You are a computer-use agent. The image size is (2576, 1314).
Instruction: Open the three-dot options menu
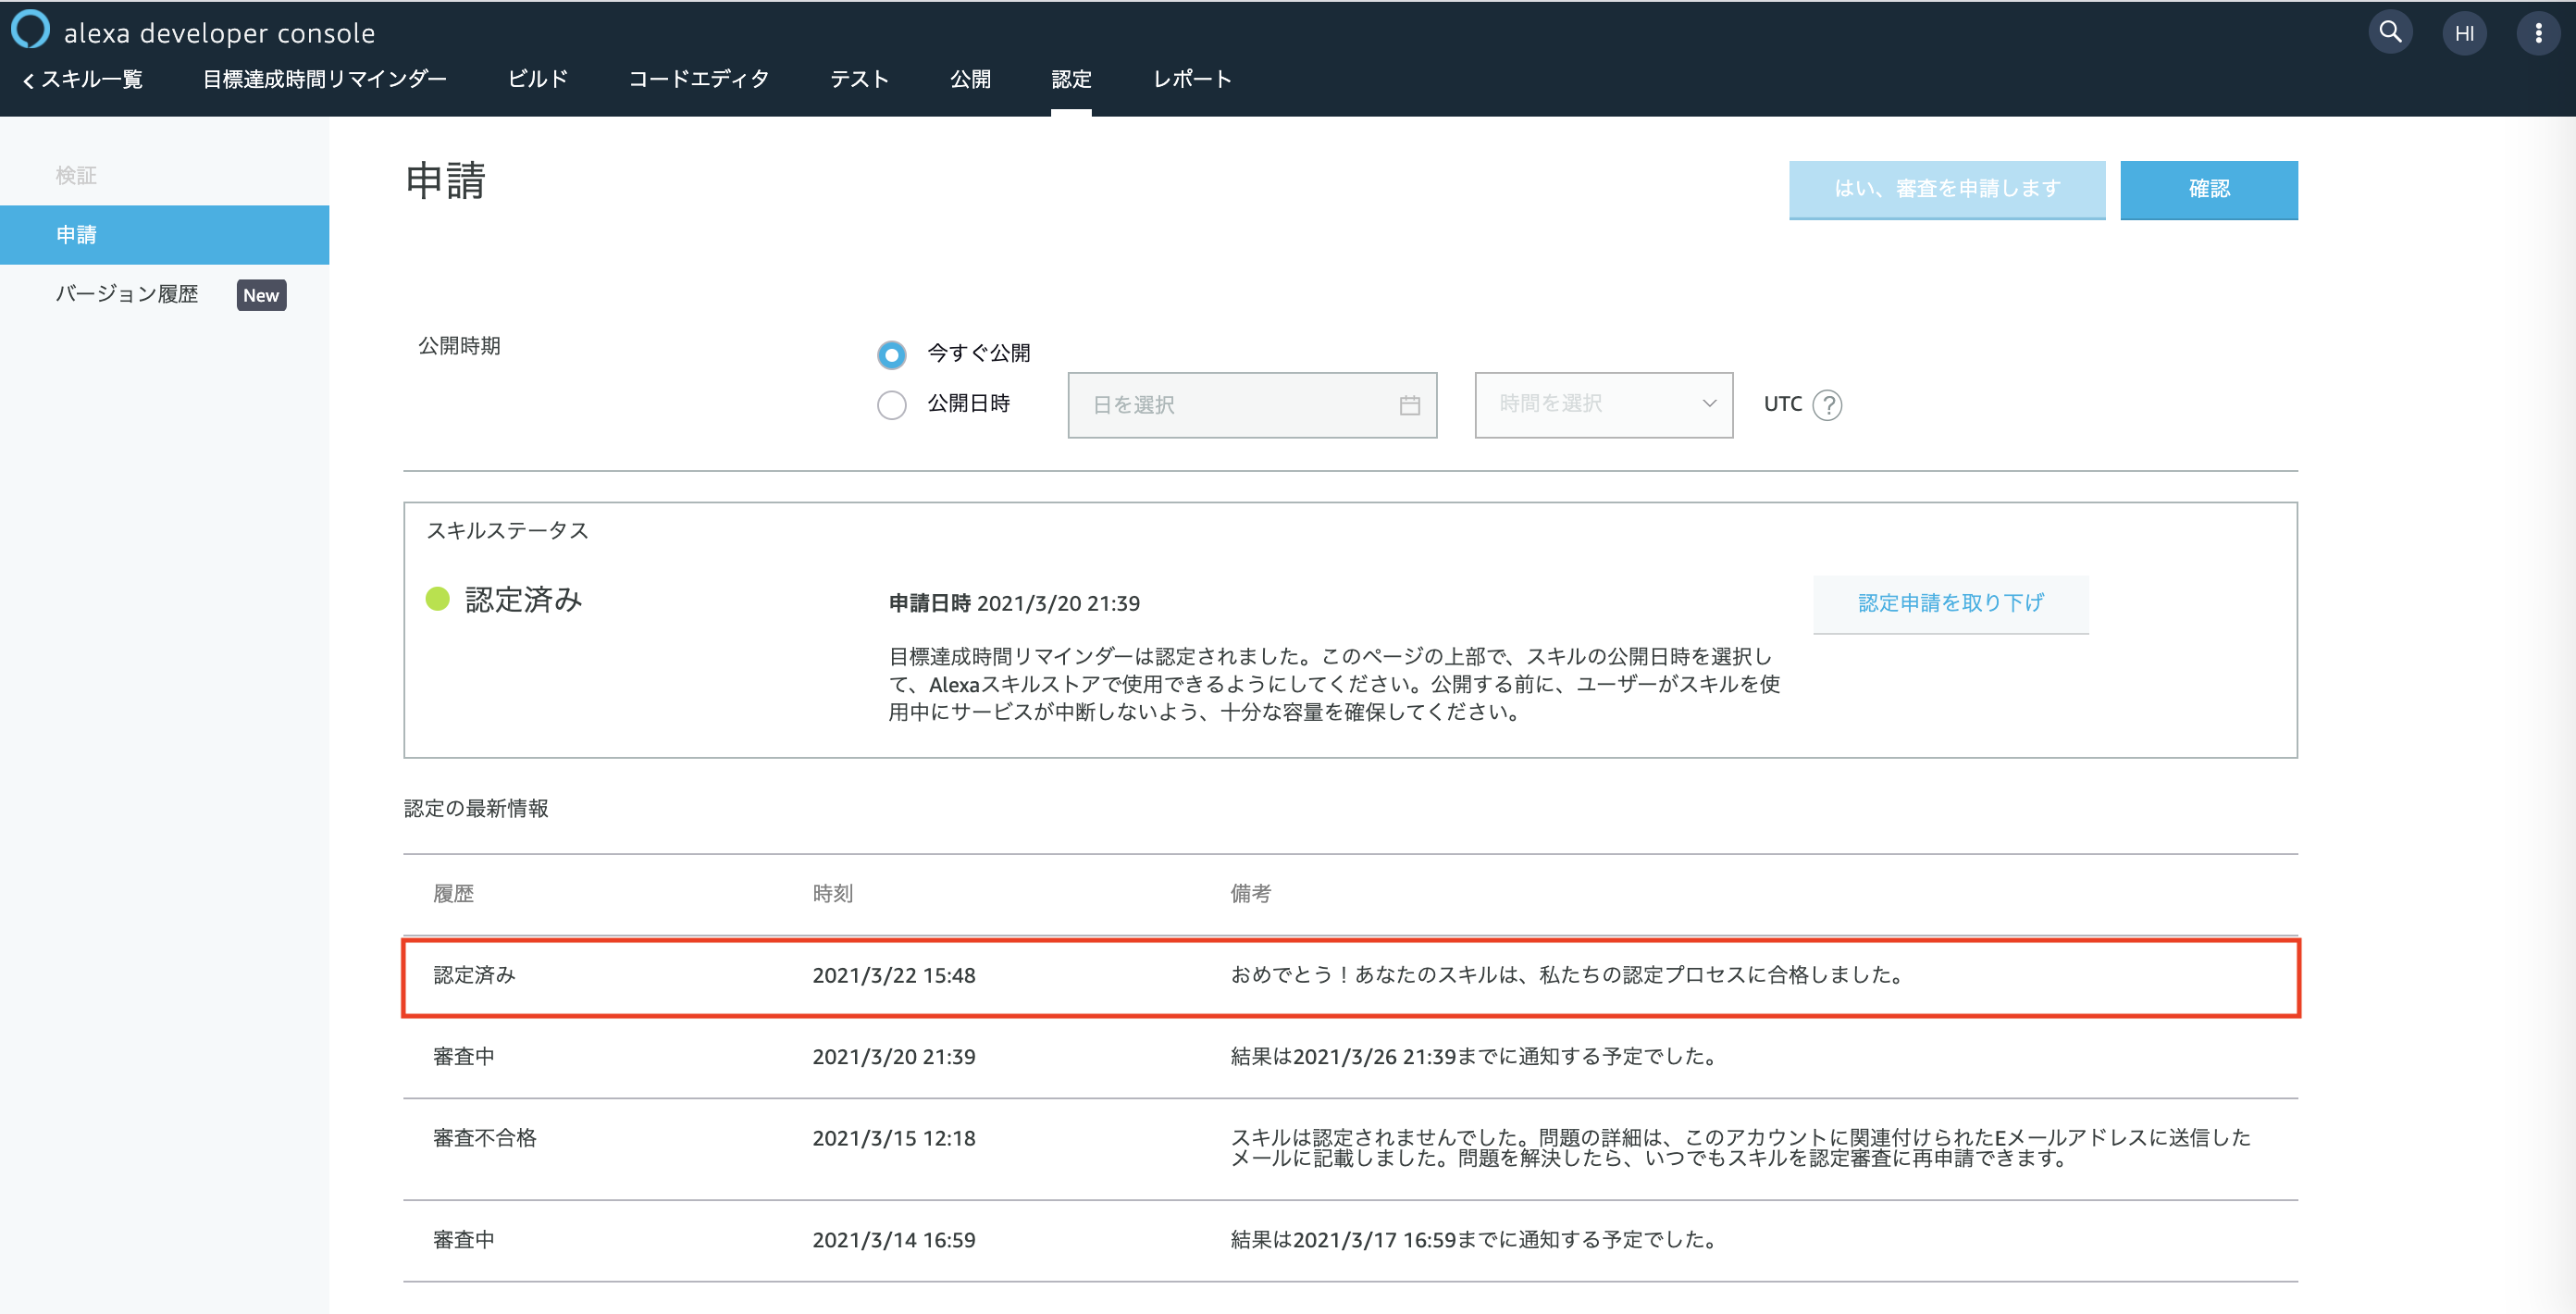coord(2538,34)
